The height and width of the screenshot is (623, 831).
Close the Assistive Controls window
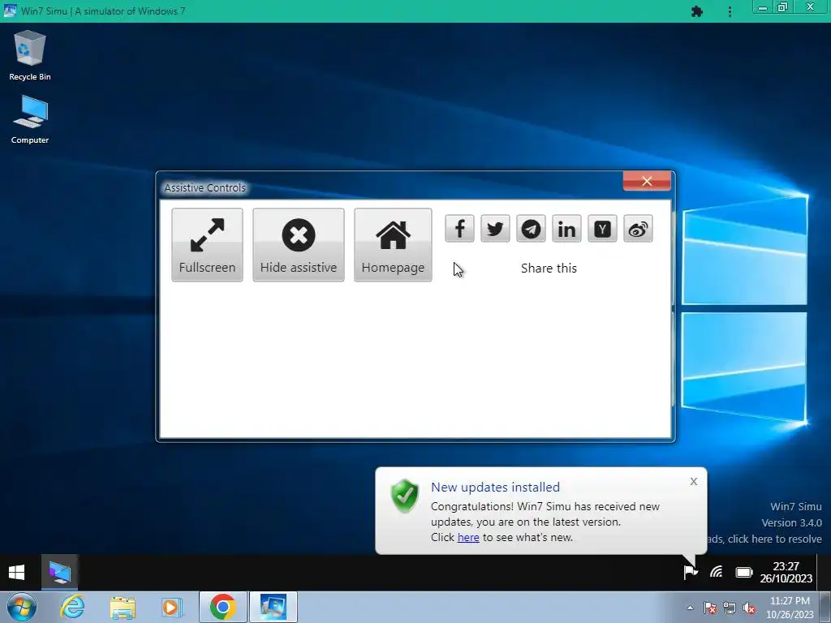pyautogui.click(x=647, y=181)
